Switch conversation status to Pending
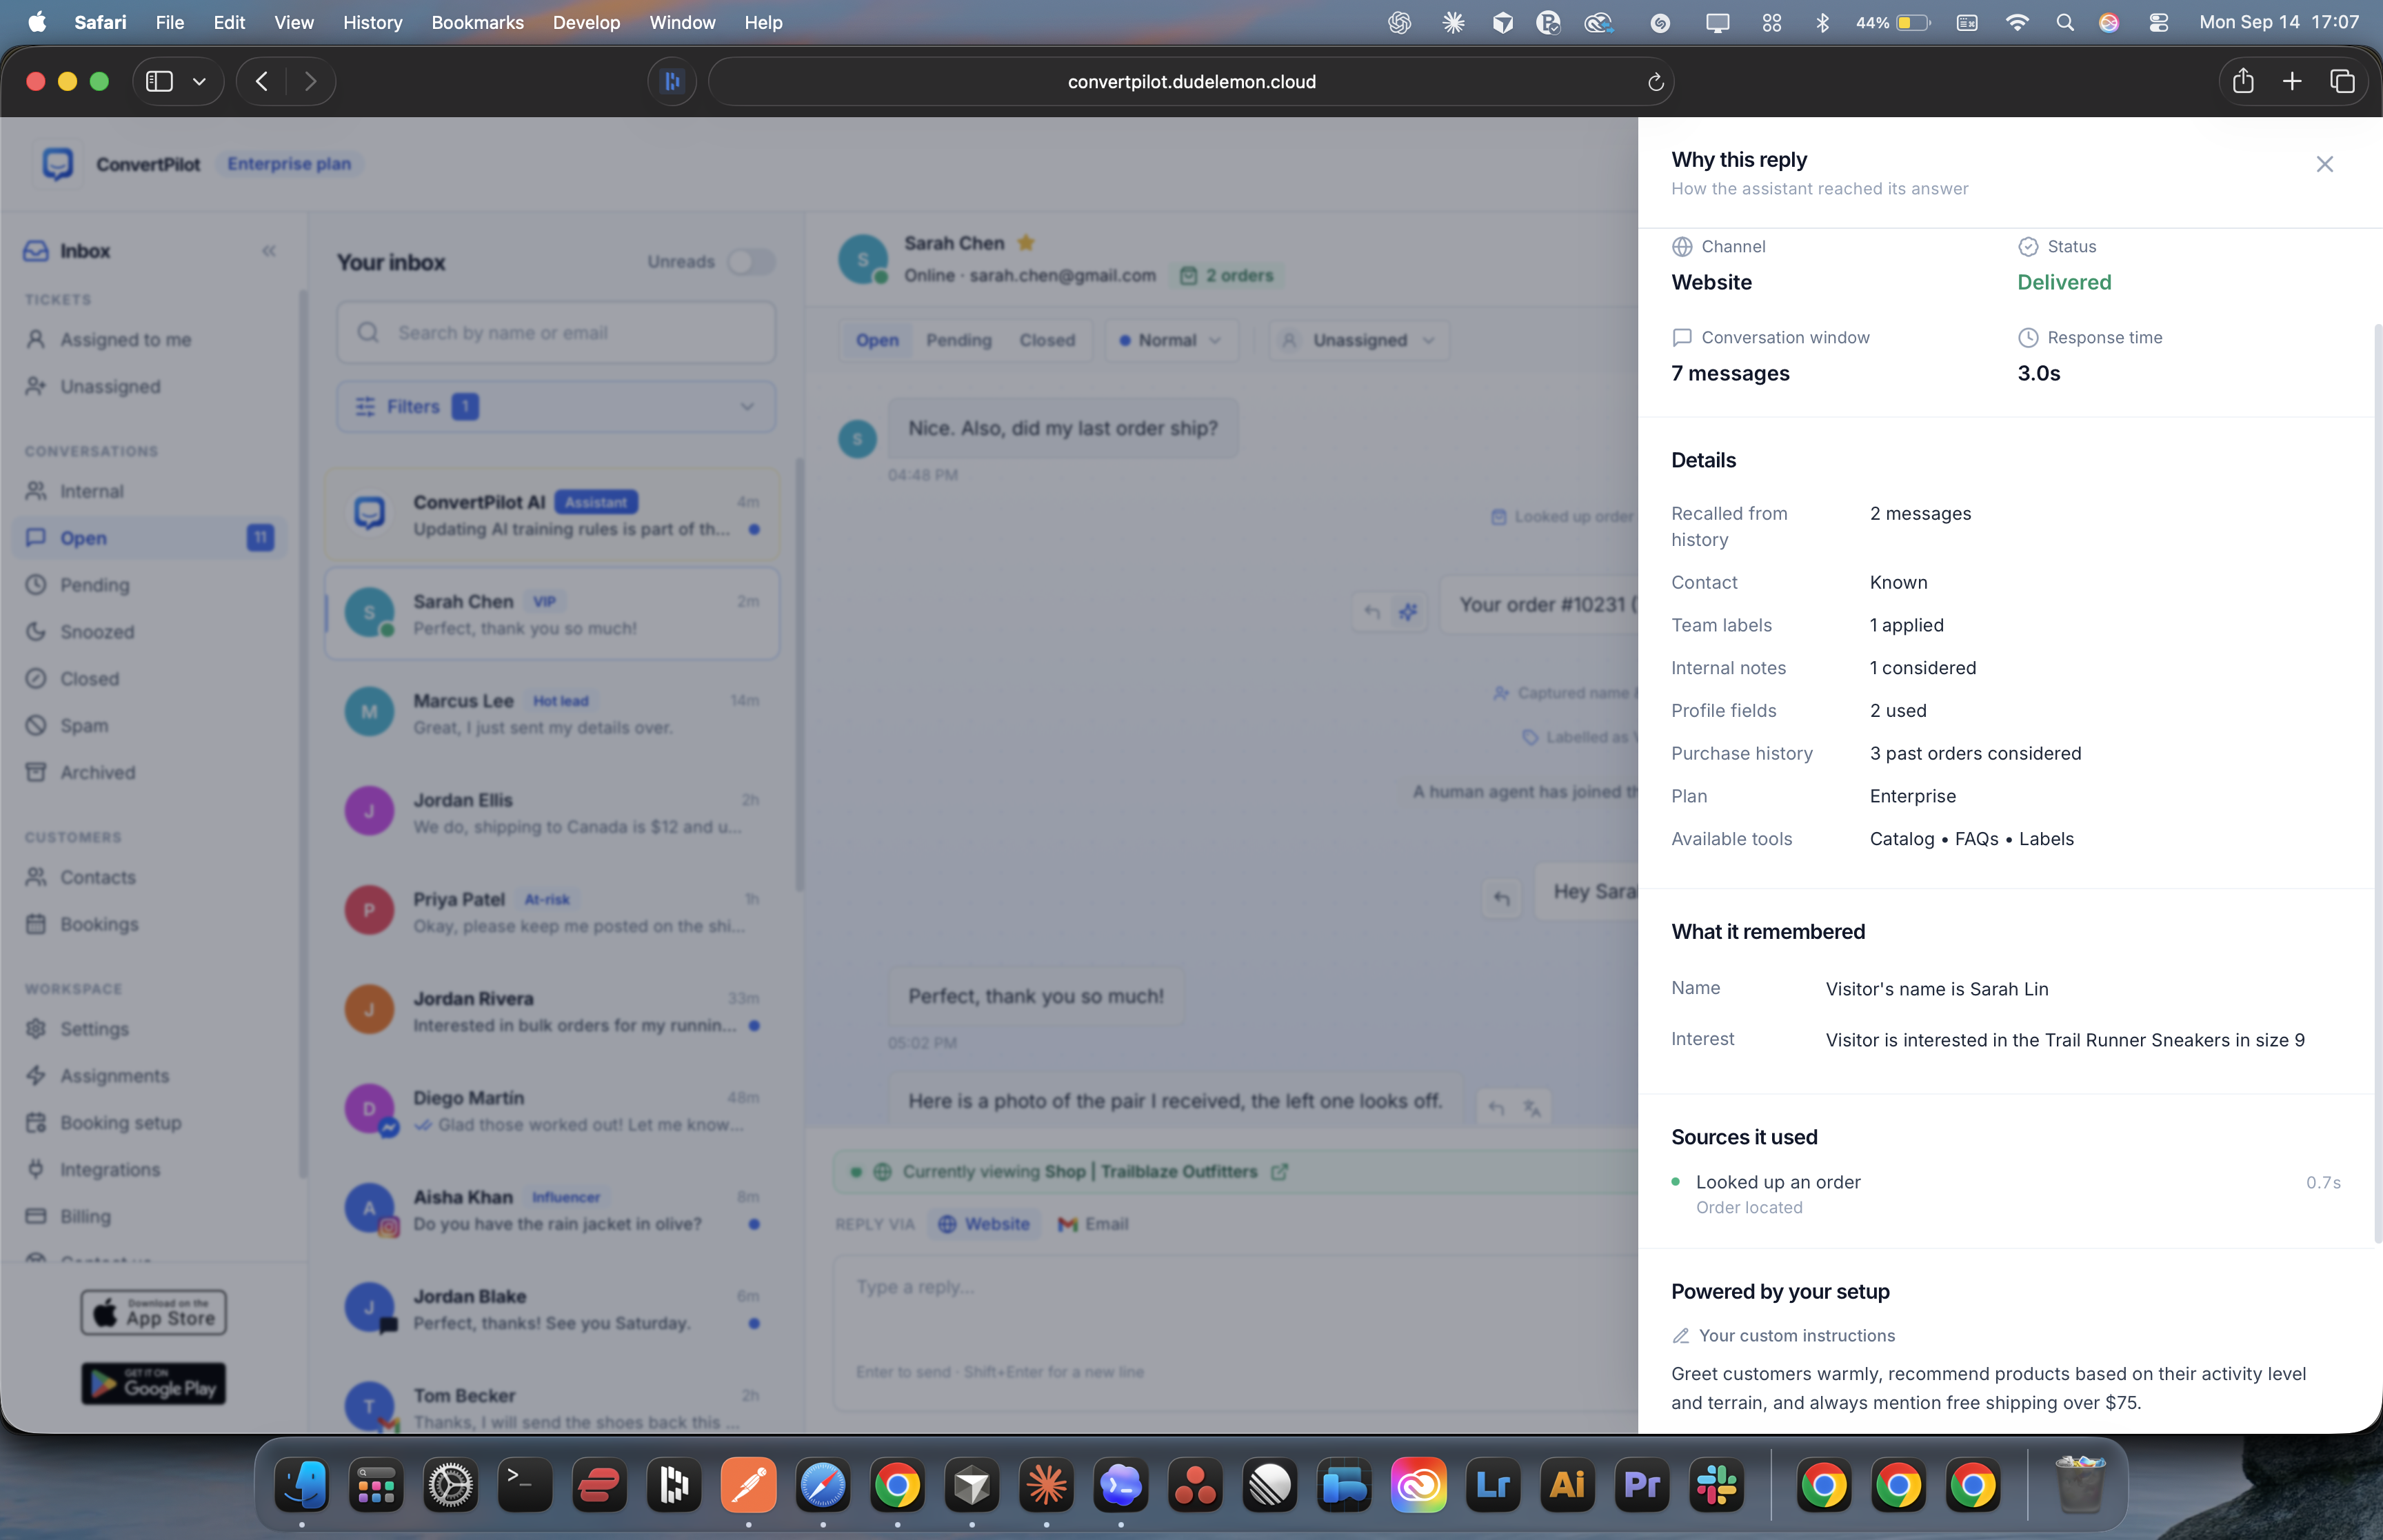The image size is (2383, 1540). coord(958,340)
